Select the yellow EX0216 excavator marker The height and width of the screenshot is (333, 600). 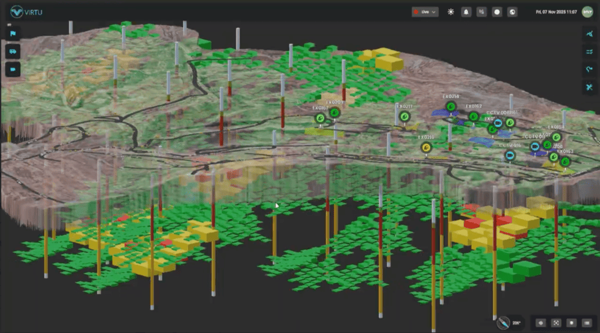[x=426, y=147]
